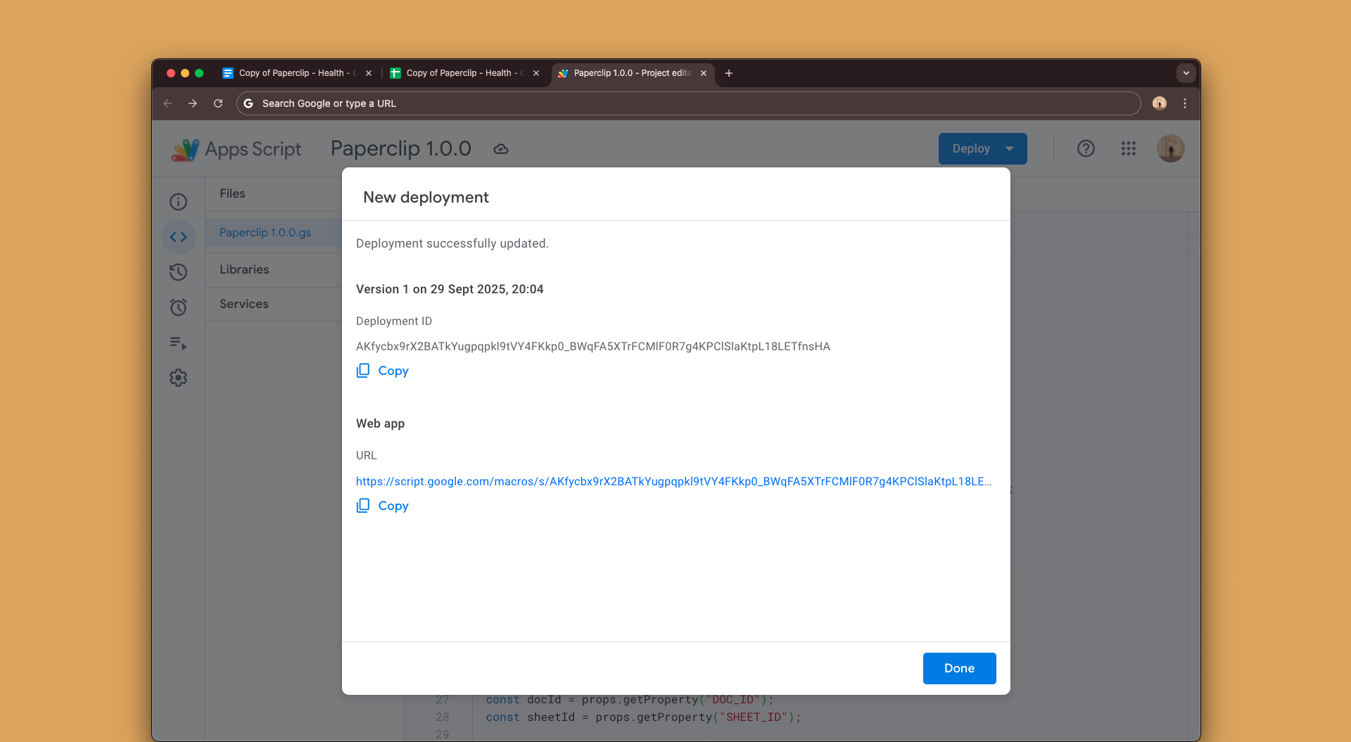Open the deployed Web app URL link
Viewport: 1351px width, 742px height.
coord(673,482)
